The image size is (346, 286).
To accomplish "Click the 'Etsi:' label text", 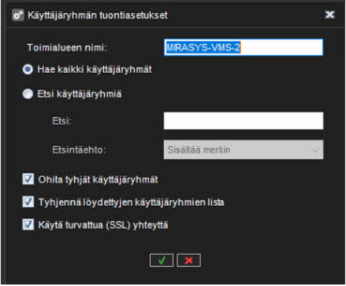I will (x=62, y=121).
